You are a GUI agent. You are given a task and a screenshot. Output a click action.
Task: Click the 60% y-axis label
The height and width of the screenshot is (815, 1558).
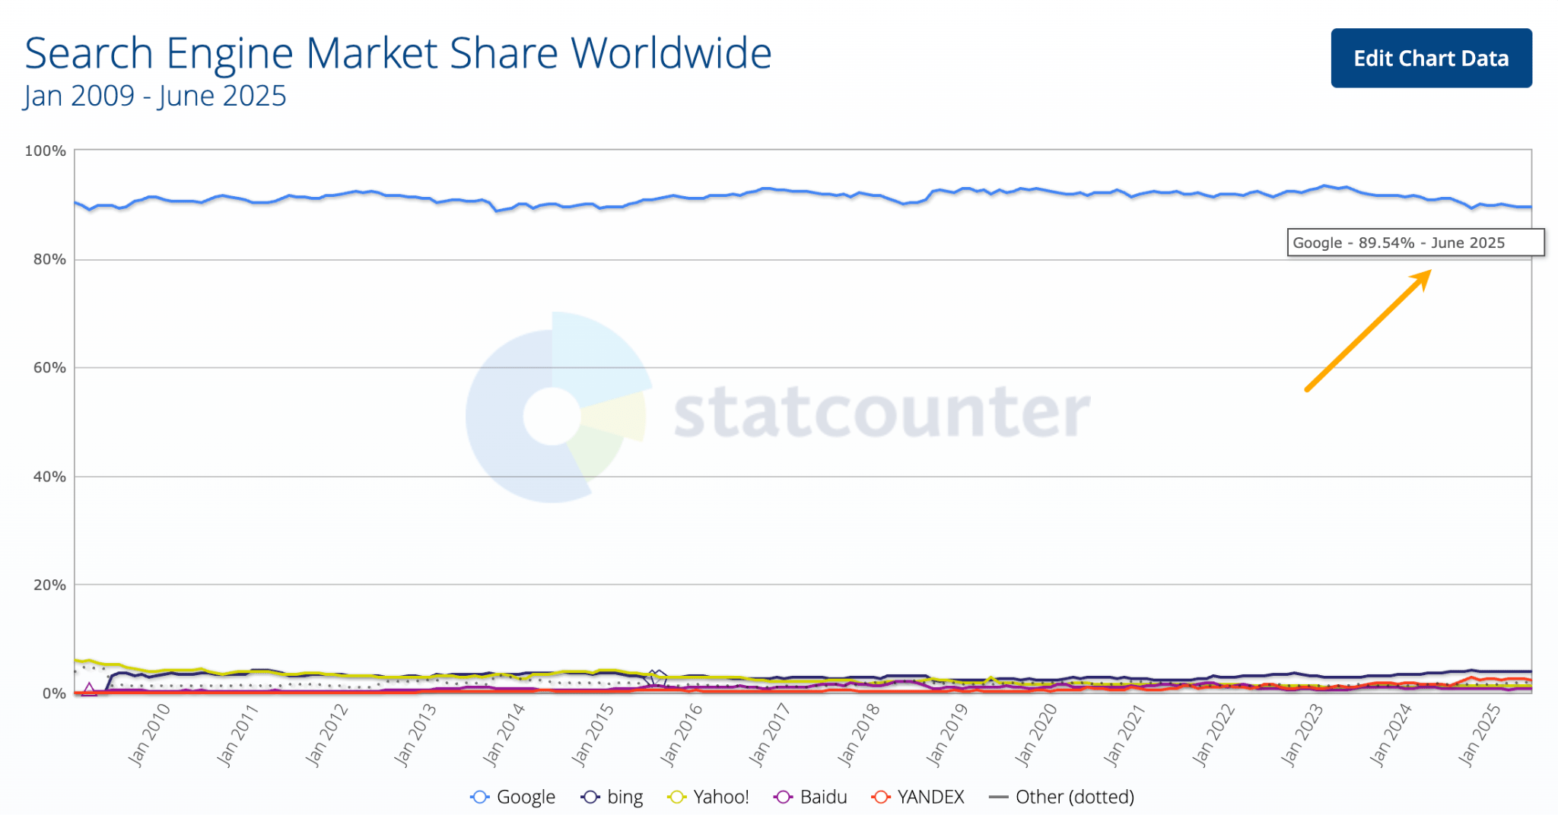pos(49,369)
